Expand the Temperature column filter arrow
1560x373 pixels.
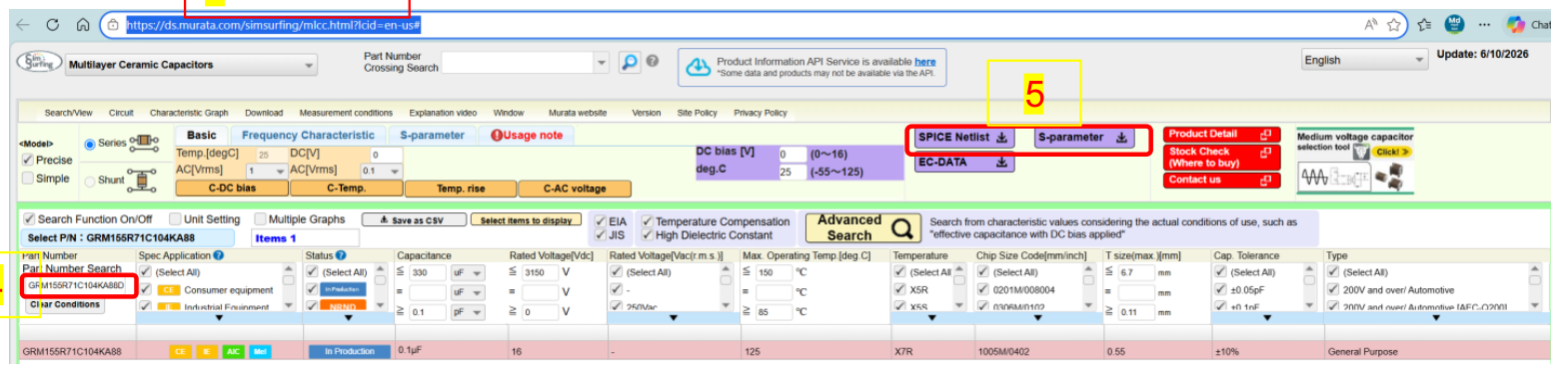[x=931, y=318]
